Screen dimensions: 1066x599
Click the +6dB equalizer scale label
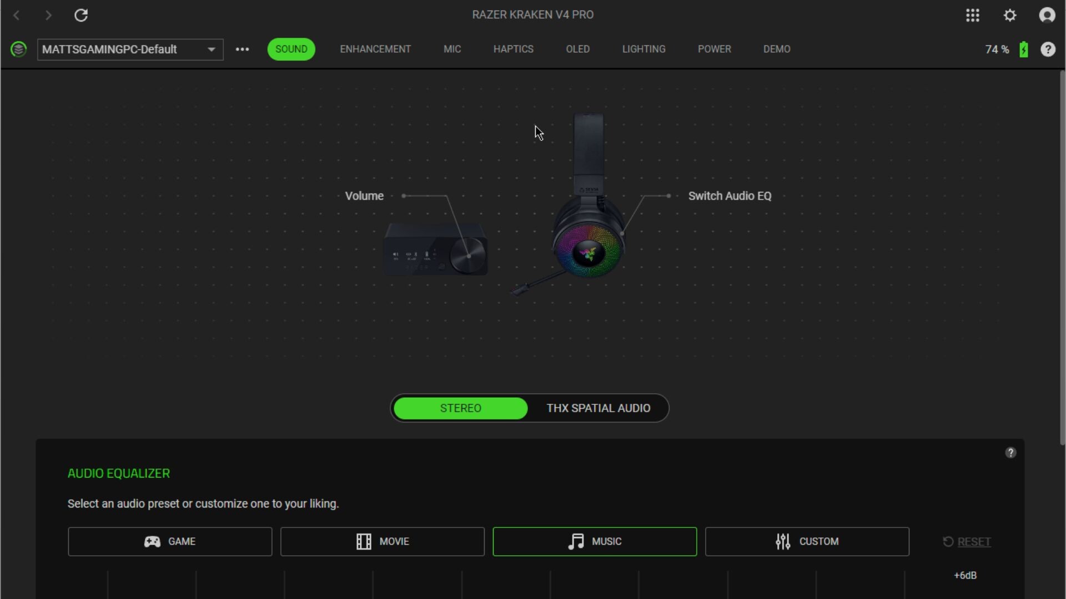coord(965,575)
